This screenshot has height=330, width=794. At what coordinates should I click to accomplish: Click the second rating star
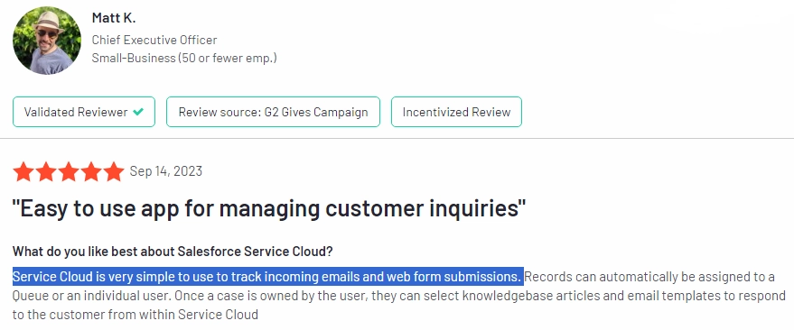click(46, 172)
